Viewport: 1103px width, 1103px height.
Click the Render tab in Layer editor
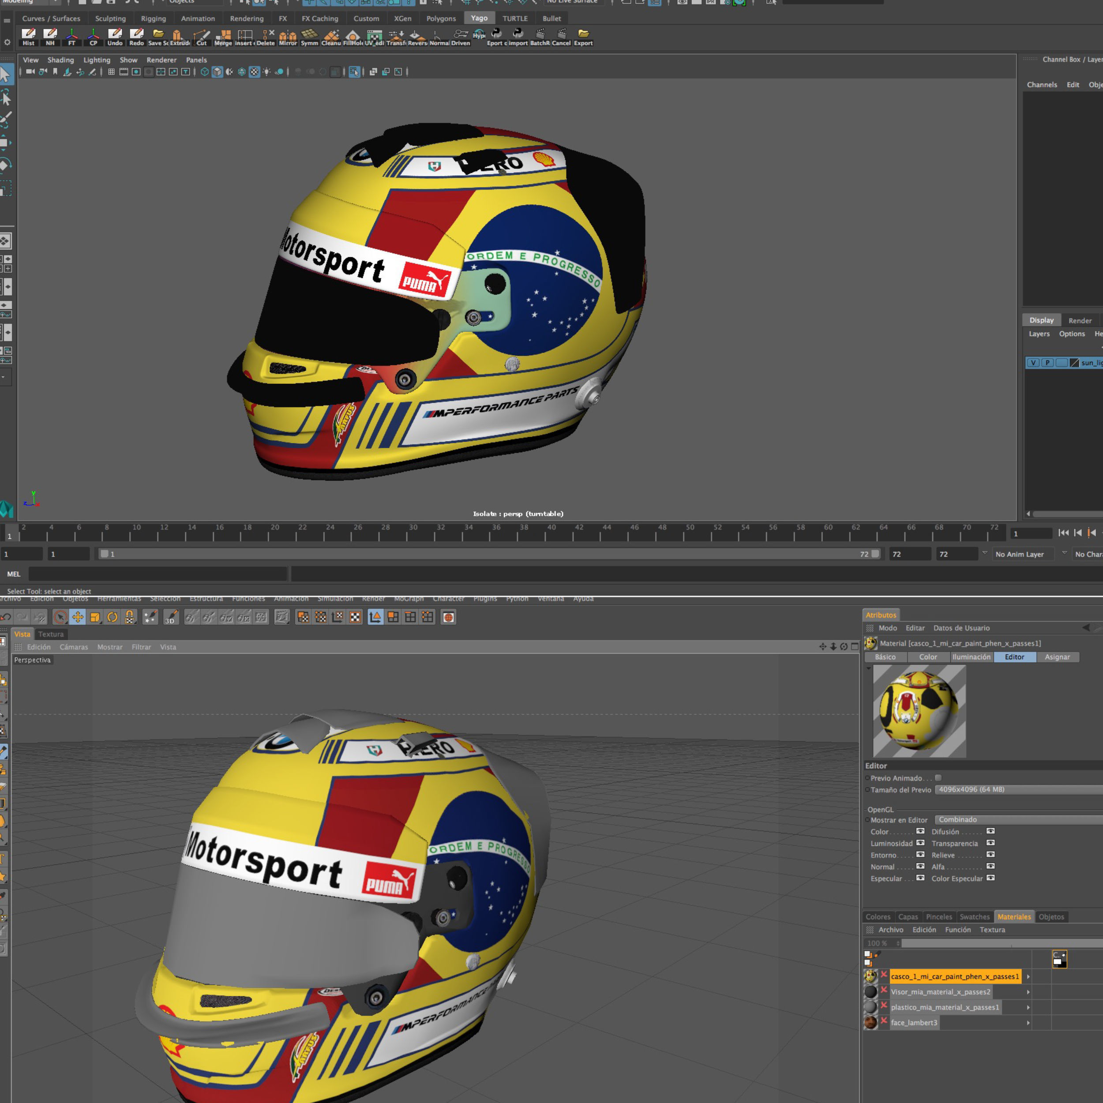click(1080, 320)
